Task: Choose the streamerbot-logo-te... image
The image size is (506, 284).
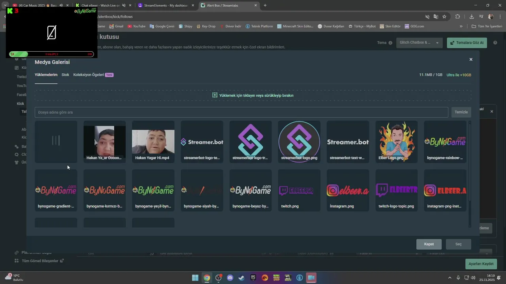Action: coord(202,142)
